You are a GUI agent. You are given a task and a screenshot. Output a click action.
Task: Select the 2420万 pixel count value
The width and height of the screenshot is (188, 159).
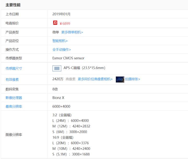(x=58, y=79)
